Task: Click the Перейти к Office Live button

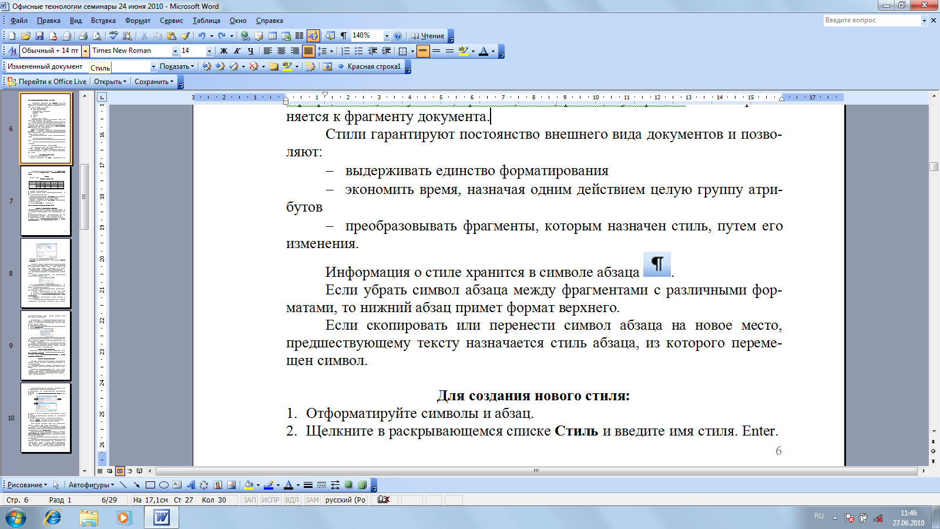Action: (x=47, y=82)
